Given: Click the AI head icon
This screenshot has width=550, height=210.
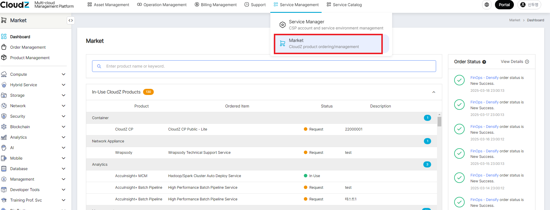Looking at the screenshot, I should tap(4, 148).
